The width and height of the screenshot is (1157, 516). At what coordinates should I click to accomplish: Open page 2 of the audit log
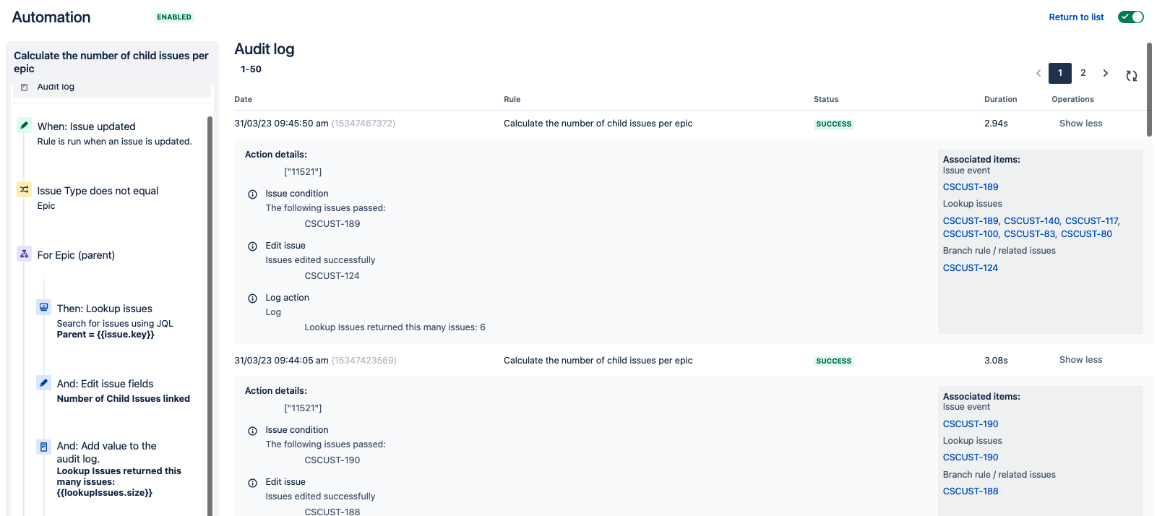point(1083,73)
